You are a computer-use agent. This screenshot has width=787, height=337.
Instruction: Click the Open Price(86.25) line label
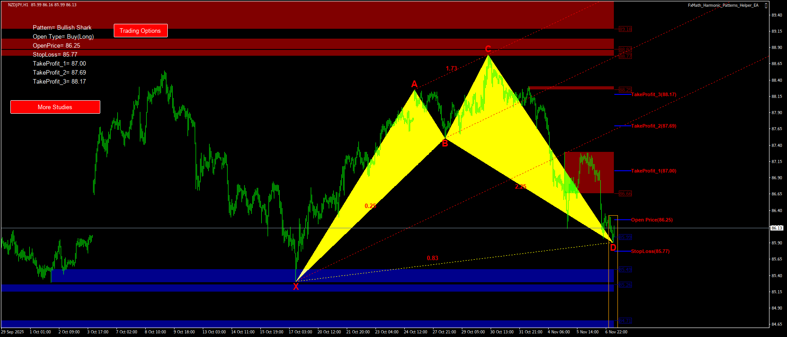(x=652, y=220)
